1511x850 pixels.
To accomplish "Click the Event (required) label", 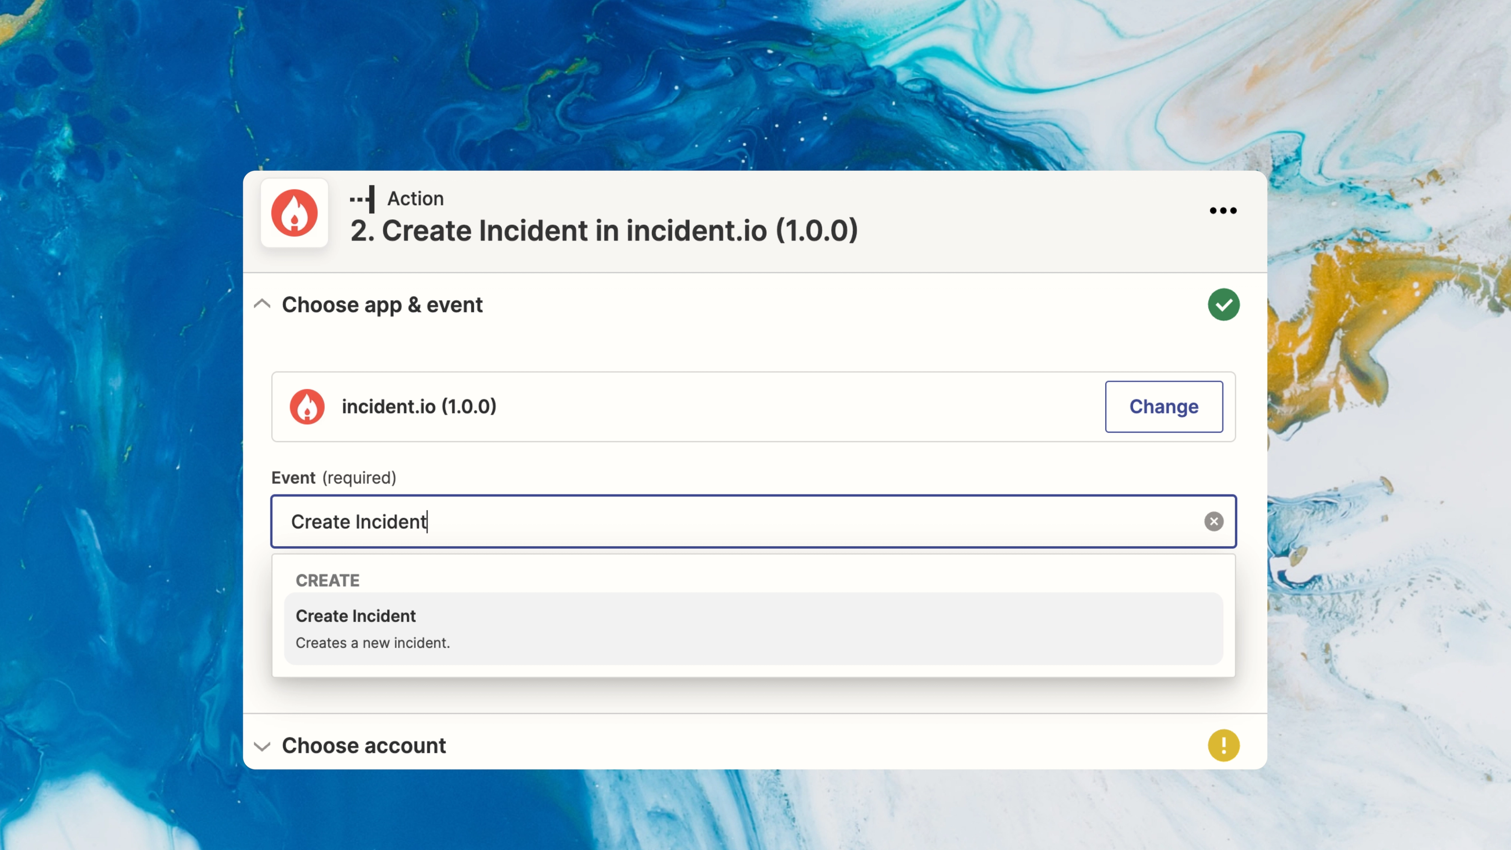I will coord(334,477).
